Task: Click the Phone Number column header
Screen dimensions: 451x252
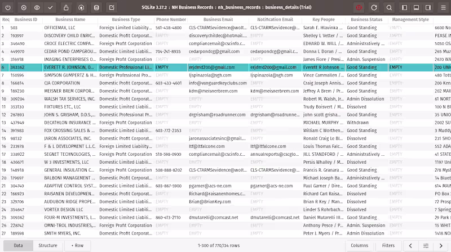Action: [171, 20]
